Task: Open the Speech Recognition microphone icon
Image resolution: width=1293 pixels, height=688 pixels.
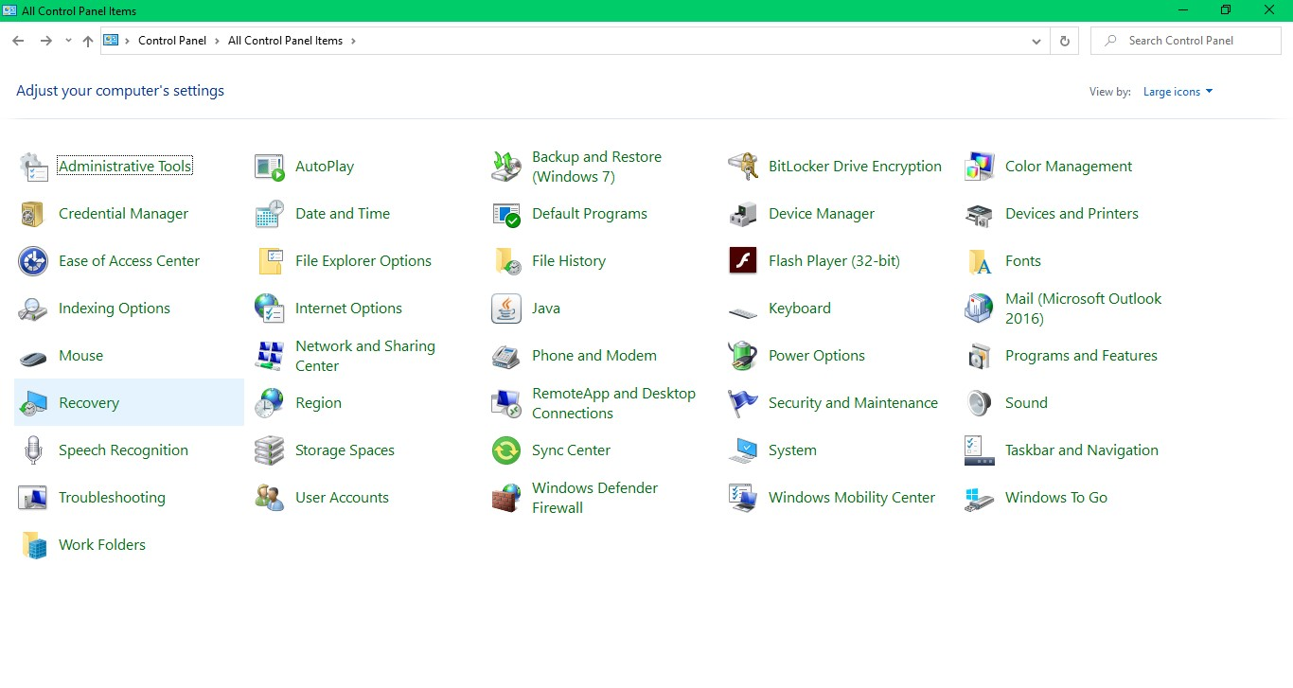Action: 33,450
